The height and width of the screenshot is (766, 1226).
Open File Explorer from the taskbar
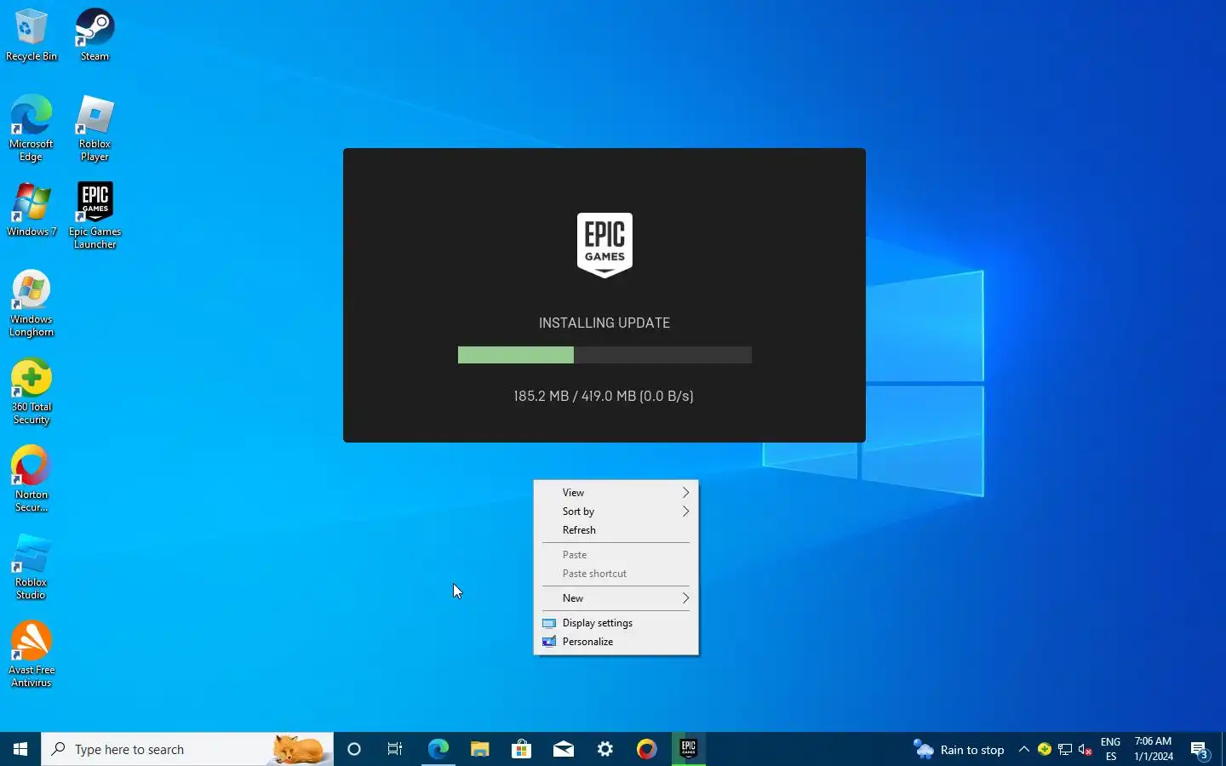pyautogui.click(x=480, y=749)
